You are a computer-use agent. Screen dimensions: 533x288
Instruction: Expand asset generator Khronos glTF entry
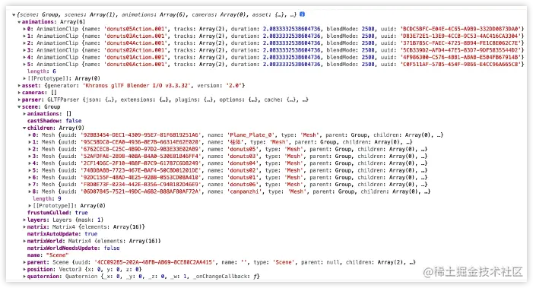coord(19,86)
